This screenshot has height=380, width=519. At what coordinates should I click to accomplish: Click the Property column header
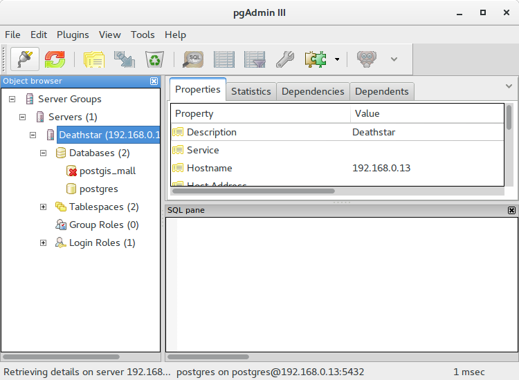point(260,114)
